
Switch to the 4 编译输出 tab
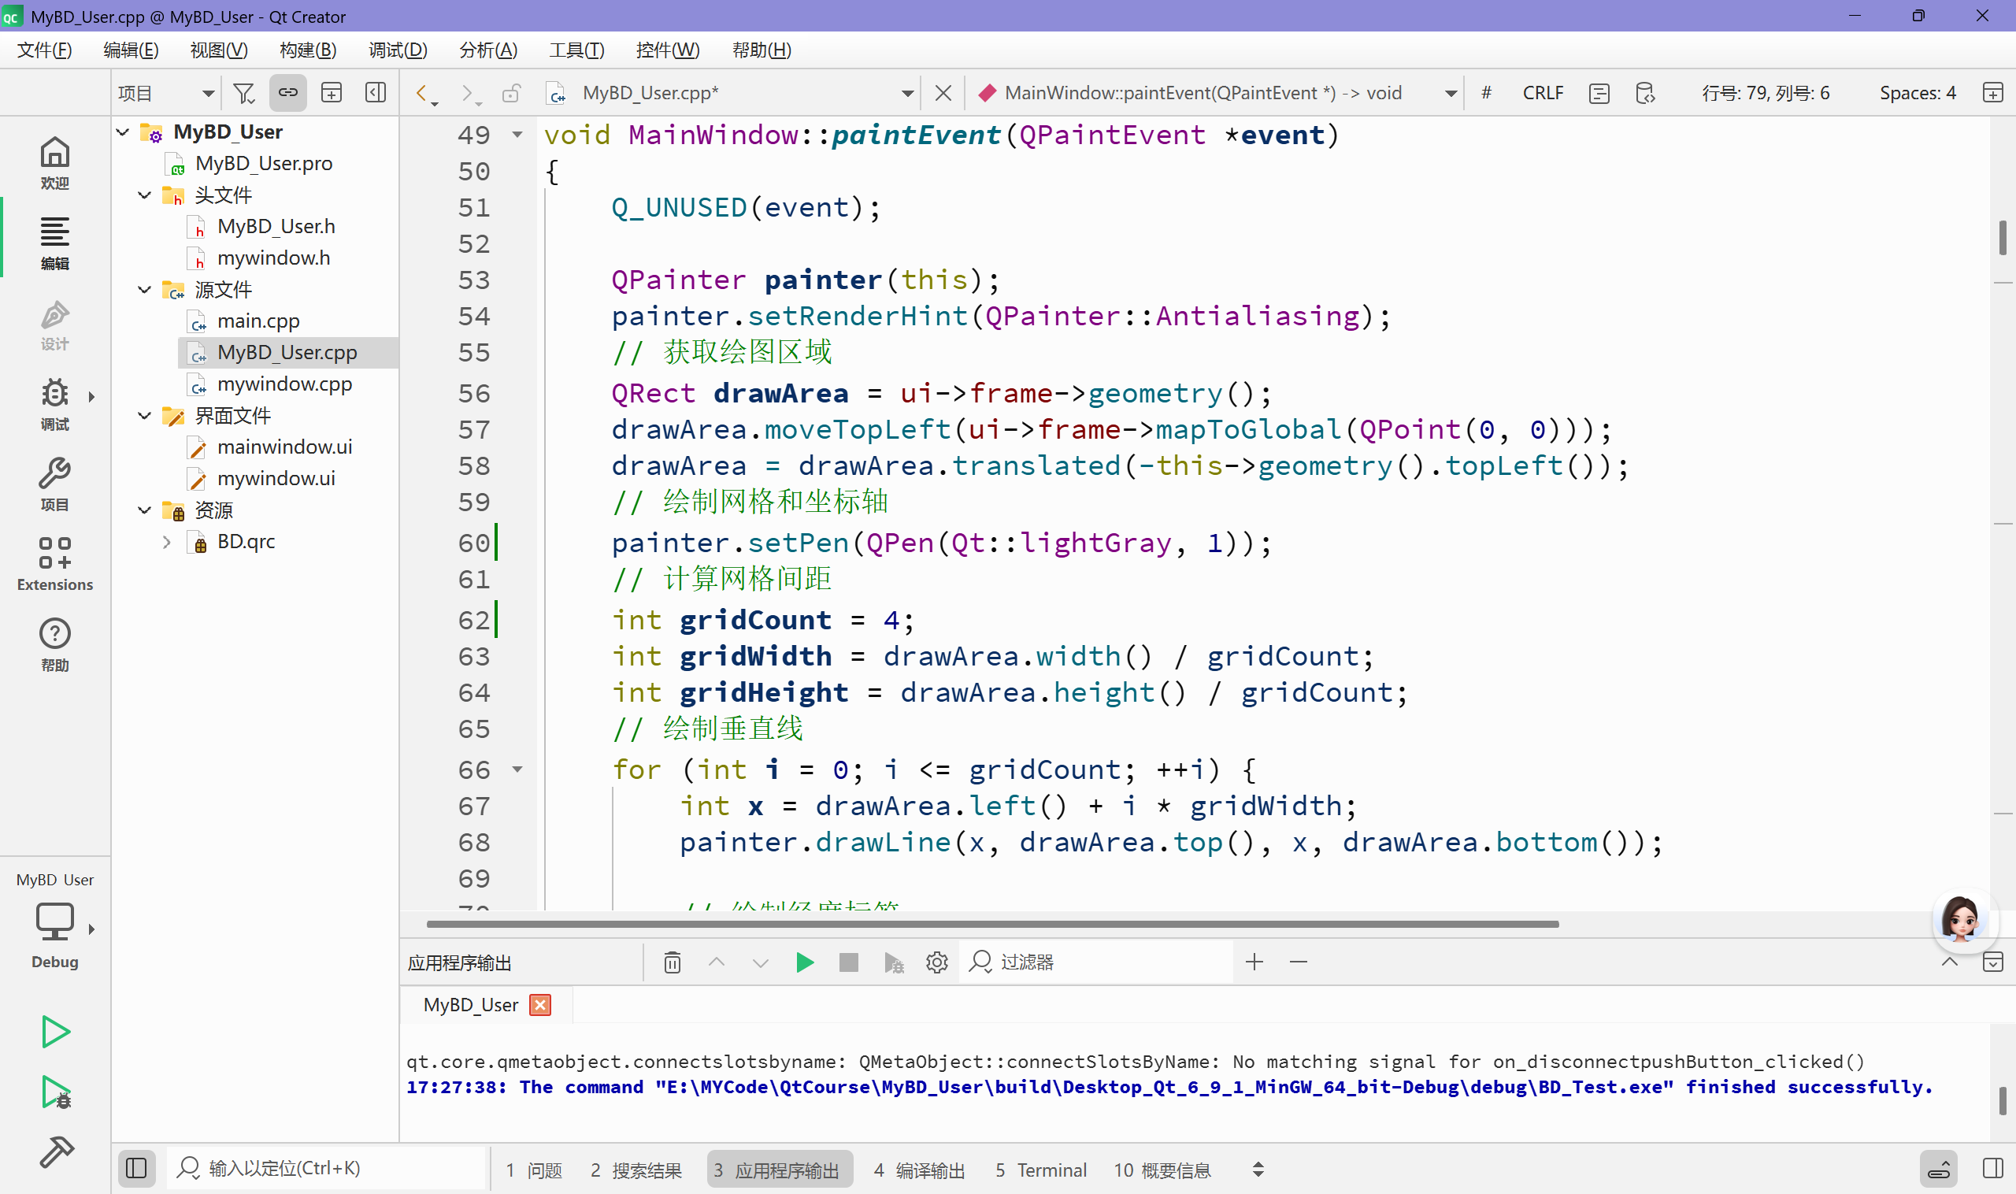(x=919, y=1170)
